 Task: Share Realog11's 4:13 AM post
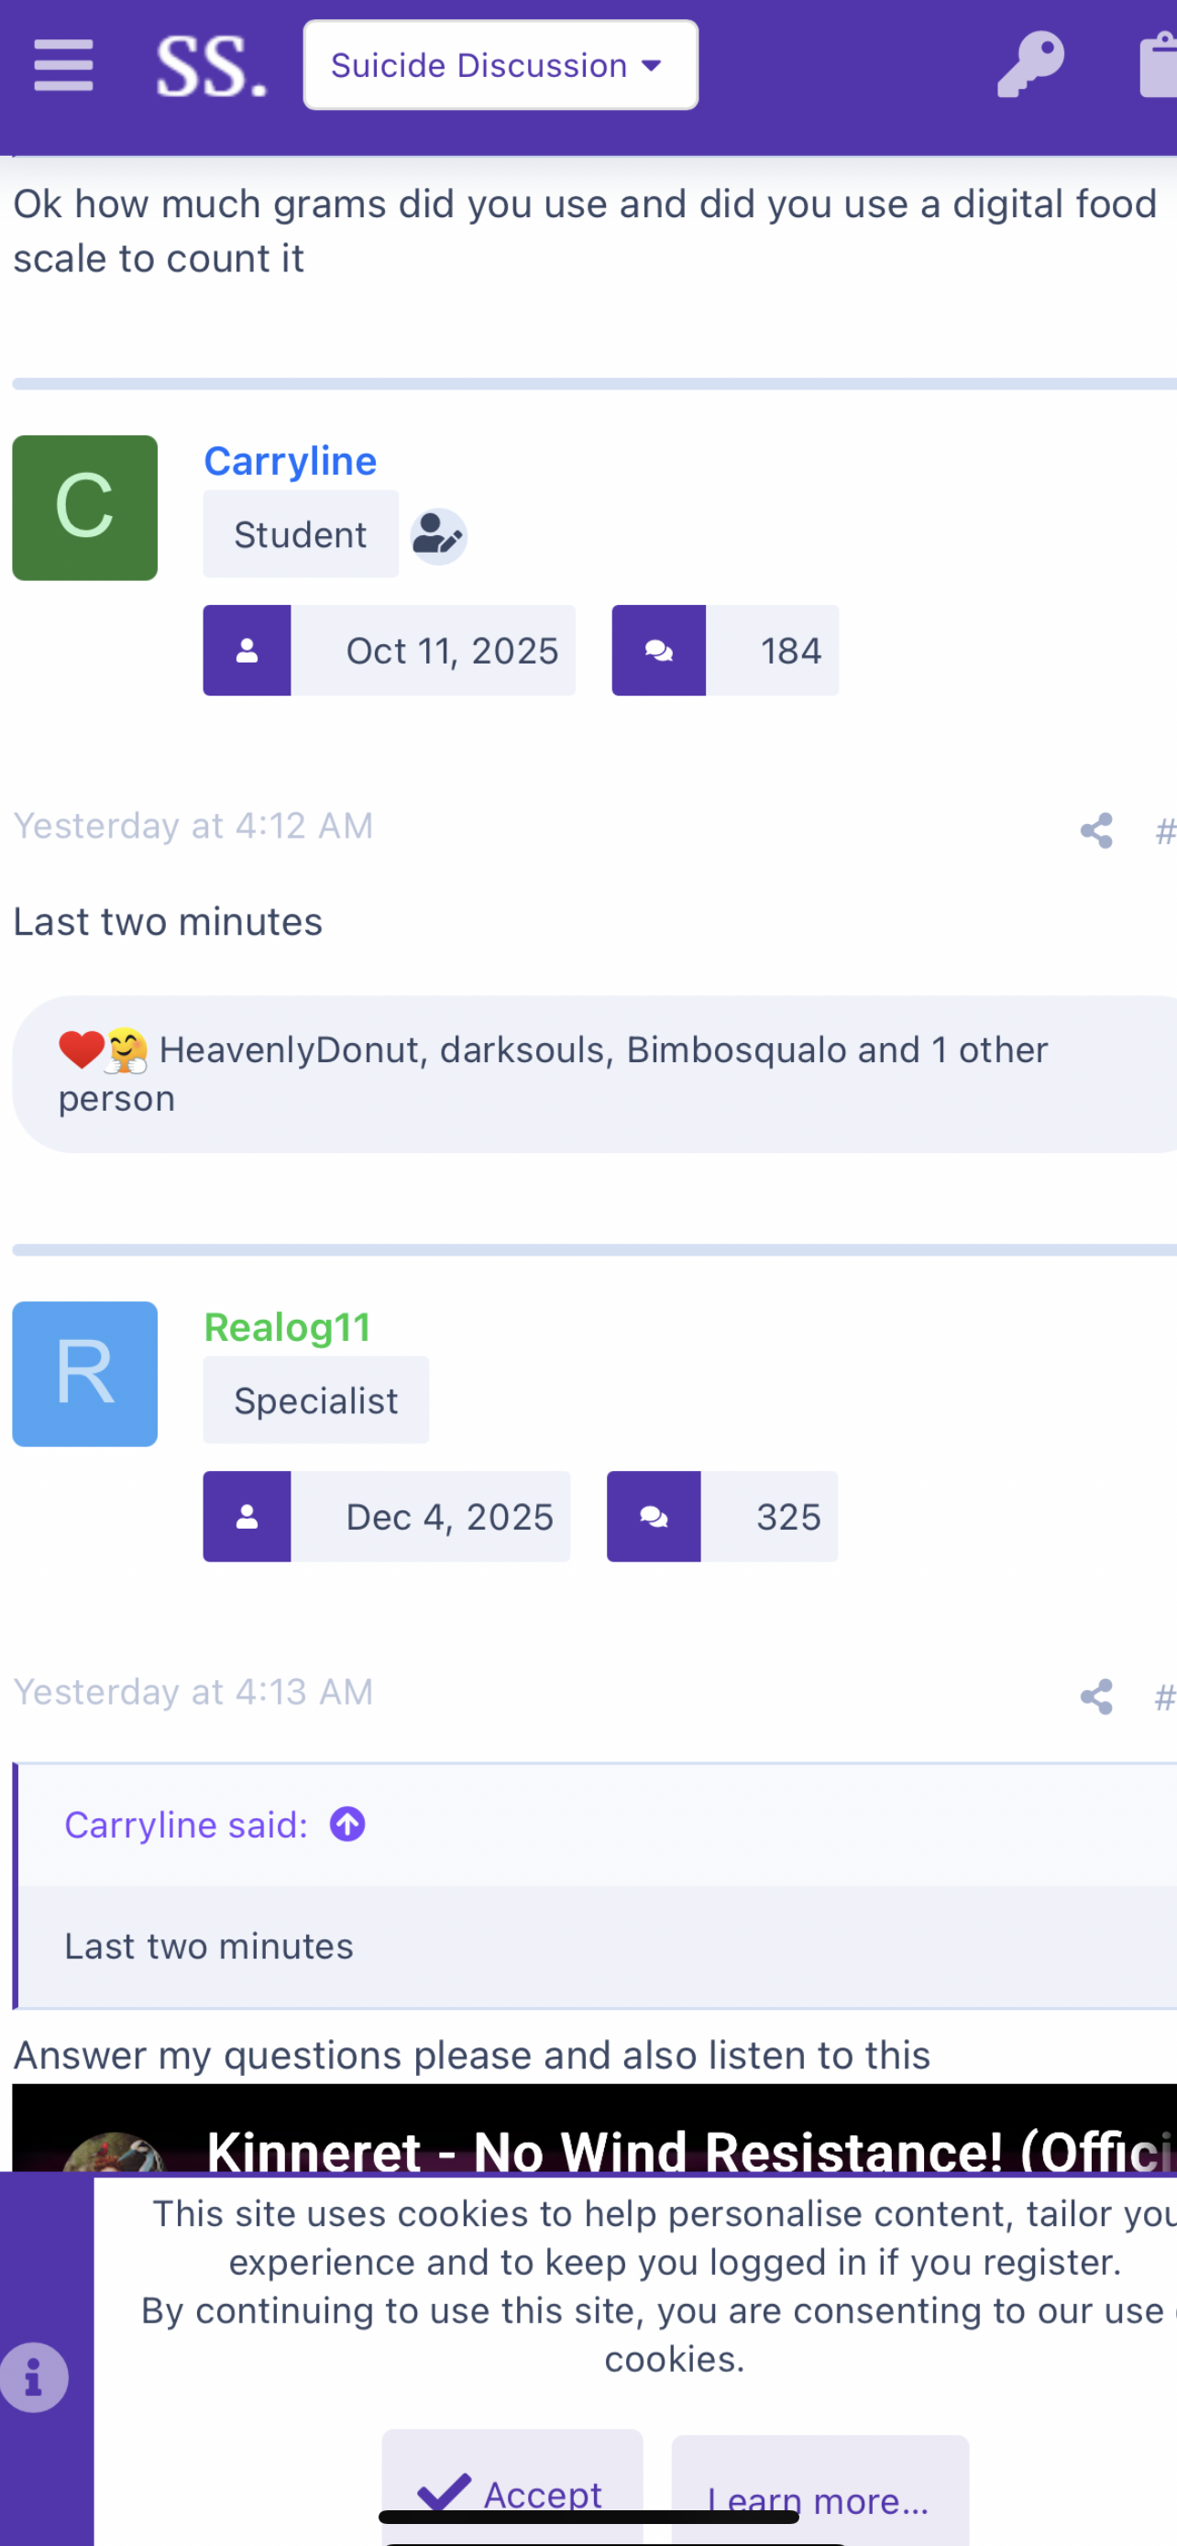point(1096,1697)
